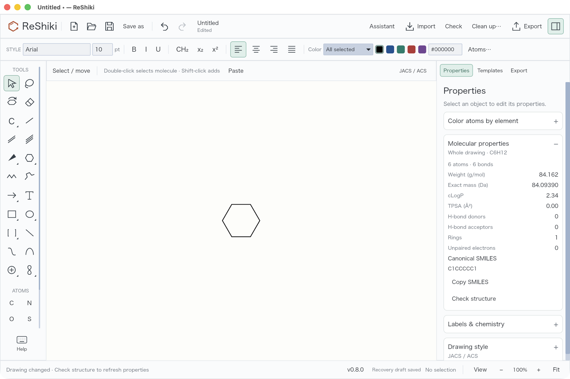Open the Clean up… menu

[486, 26]
